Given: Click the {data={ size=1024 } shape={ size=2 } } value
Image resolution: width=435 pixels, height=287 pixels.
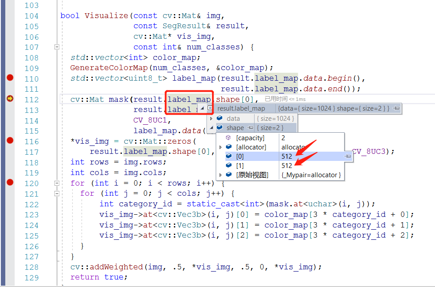Looking at the screenshot, I should point(334,108).
